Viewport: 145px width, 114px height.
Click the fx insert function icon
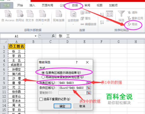click(53, 36)
